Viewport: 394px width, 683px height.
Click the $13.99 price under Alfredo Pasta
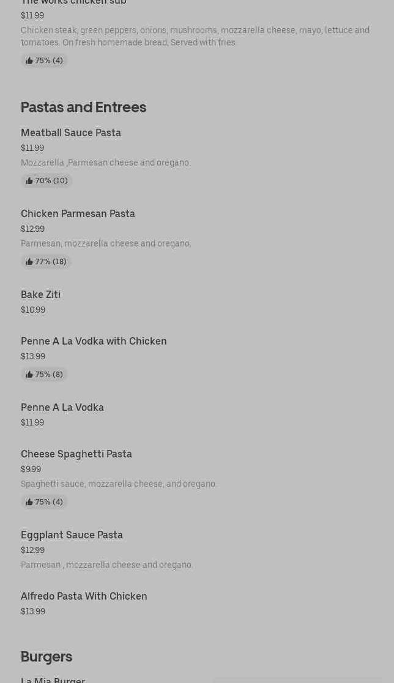pyautogui.click(x=33, y=612)
